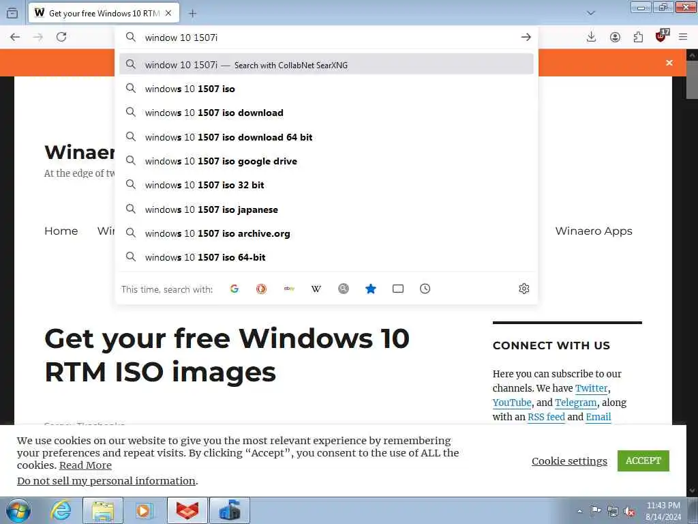Follow the YouTube link

click(x=512, y=403)
